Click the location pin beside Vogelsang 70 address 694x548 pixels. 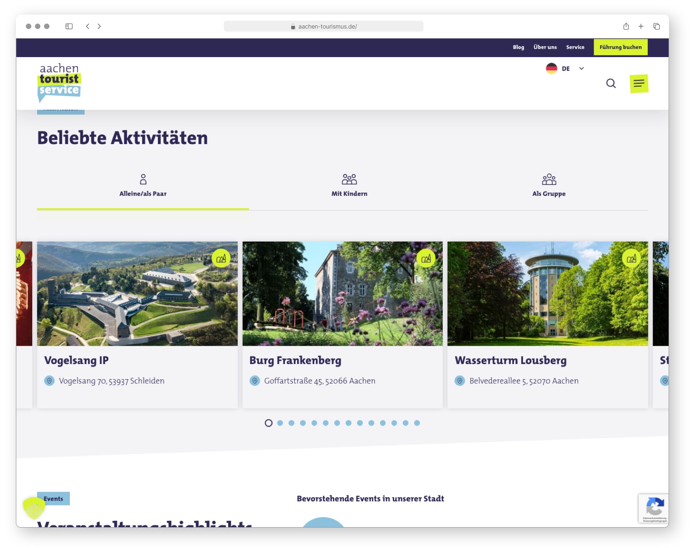point(49,381)
